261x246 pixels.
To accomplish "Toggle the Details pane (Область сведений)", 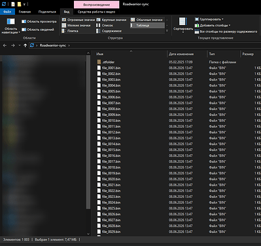I will [x=38, y=30].
